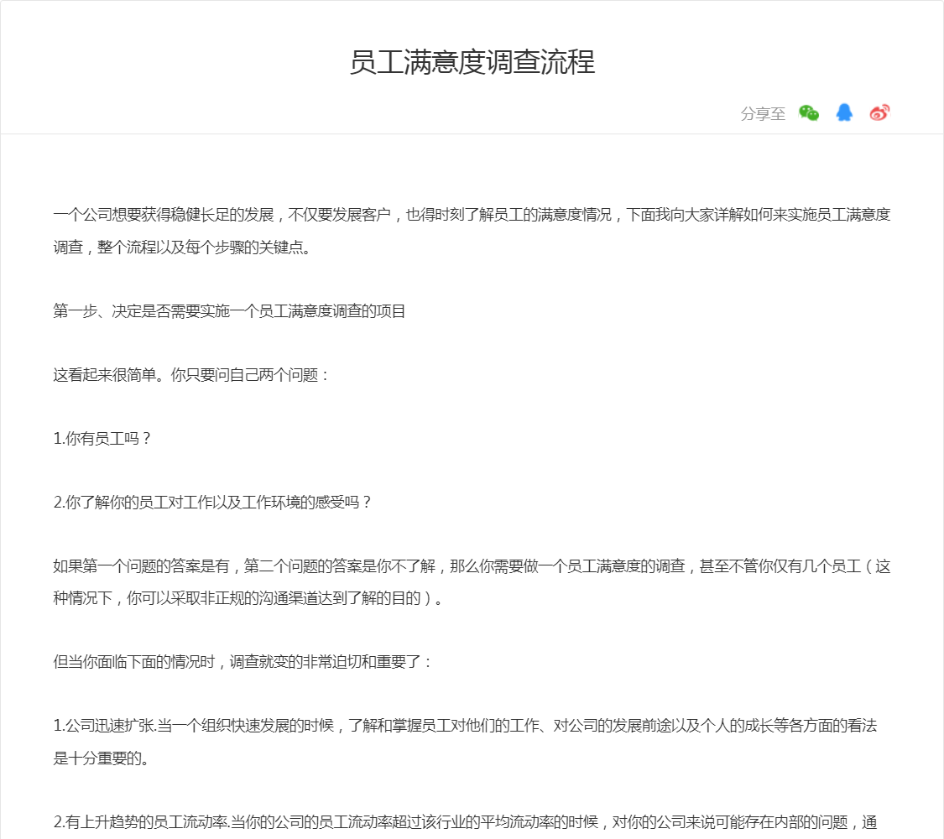Click the line beginning 如果第一个问题的答案是有

[x=472, y=566]
